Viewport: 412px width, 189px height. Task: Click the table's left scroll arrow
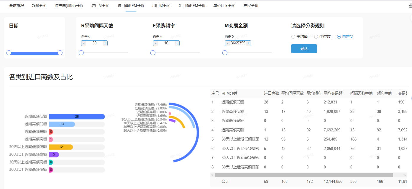coord(213,175)
